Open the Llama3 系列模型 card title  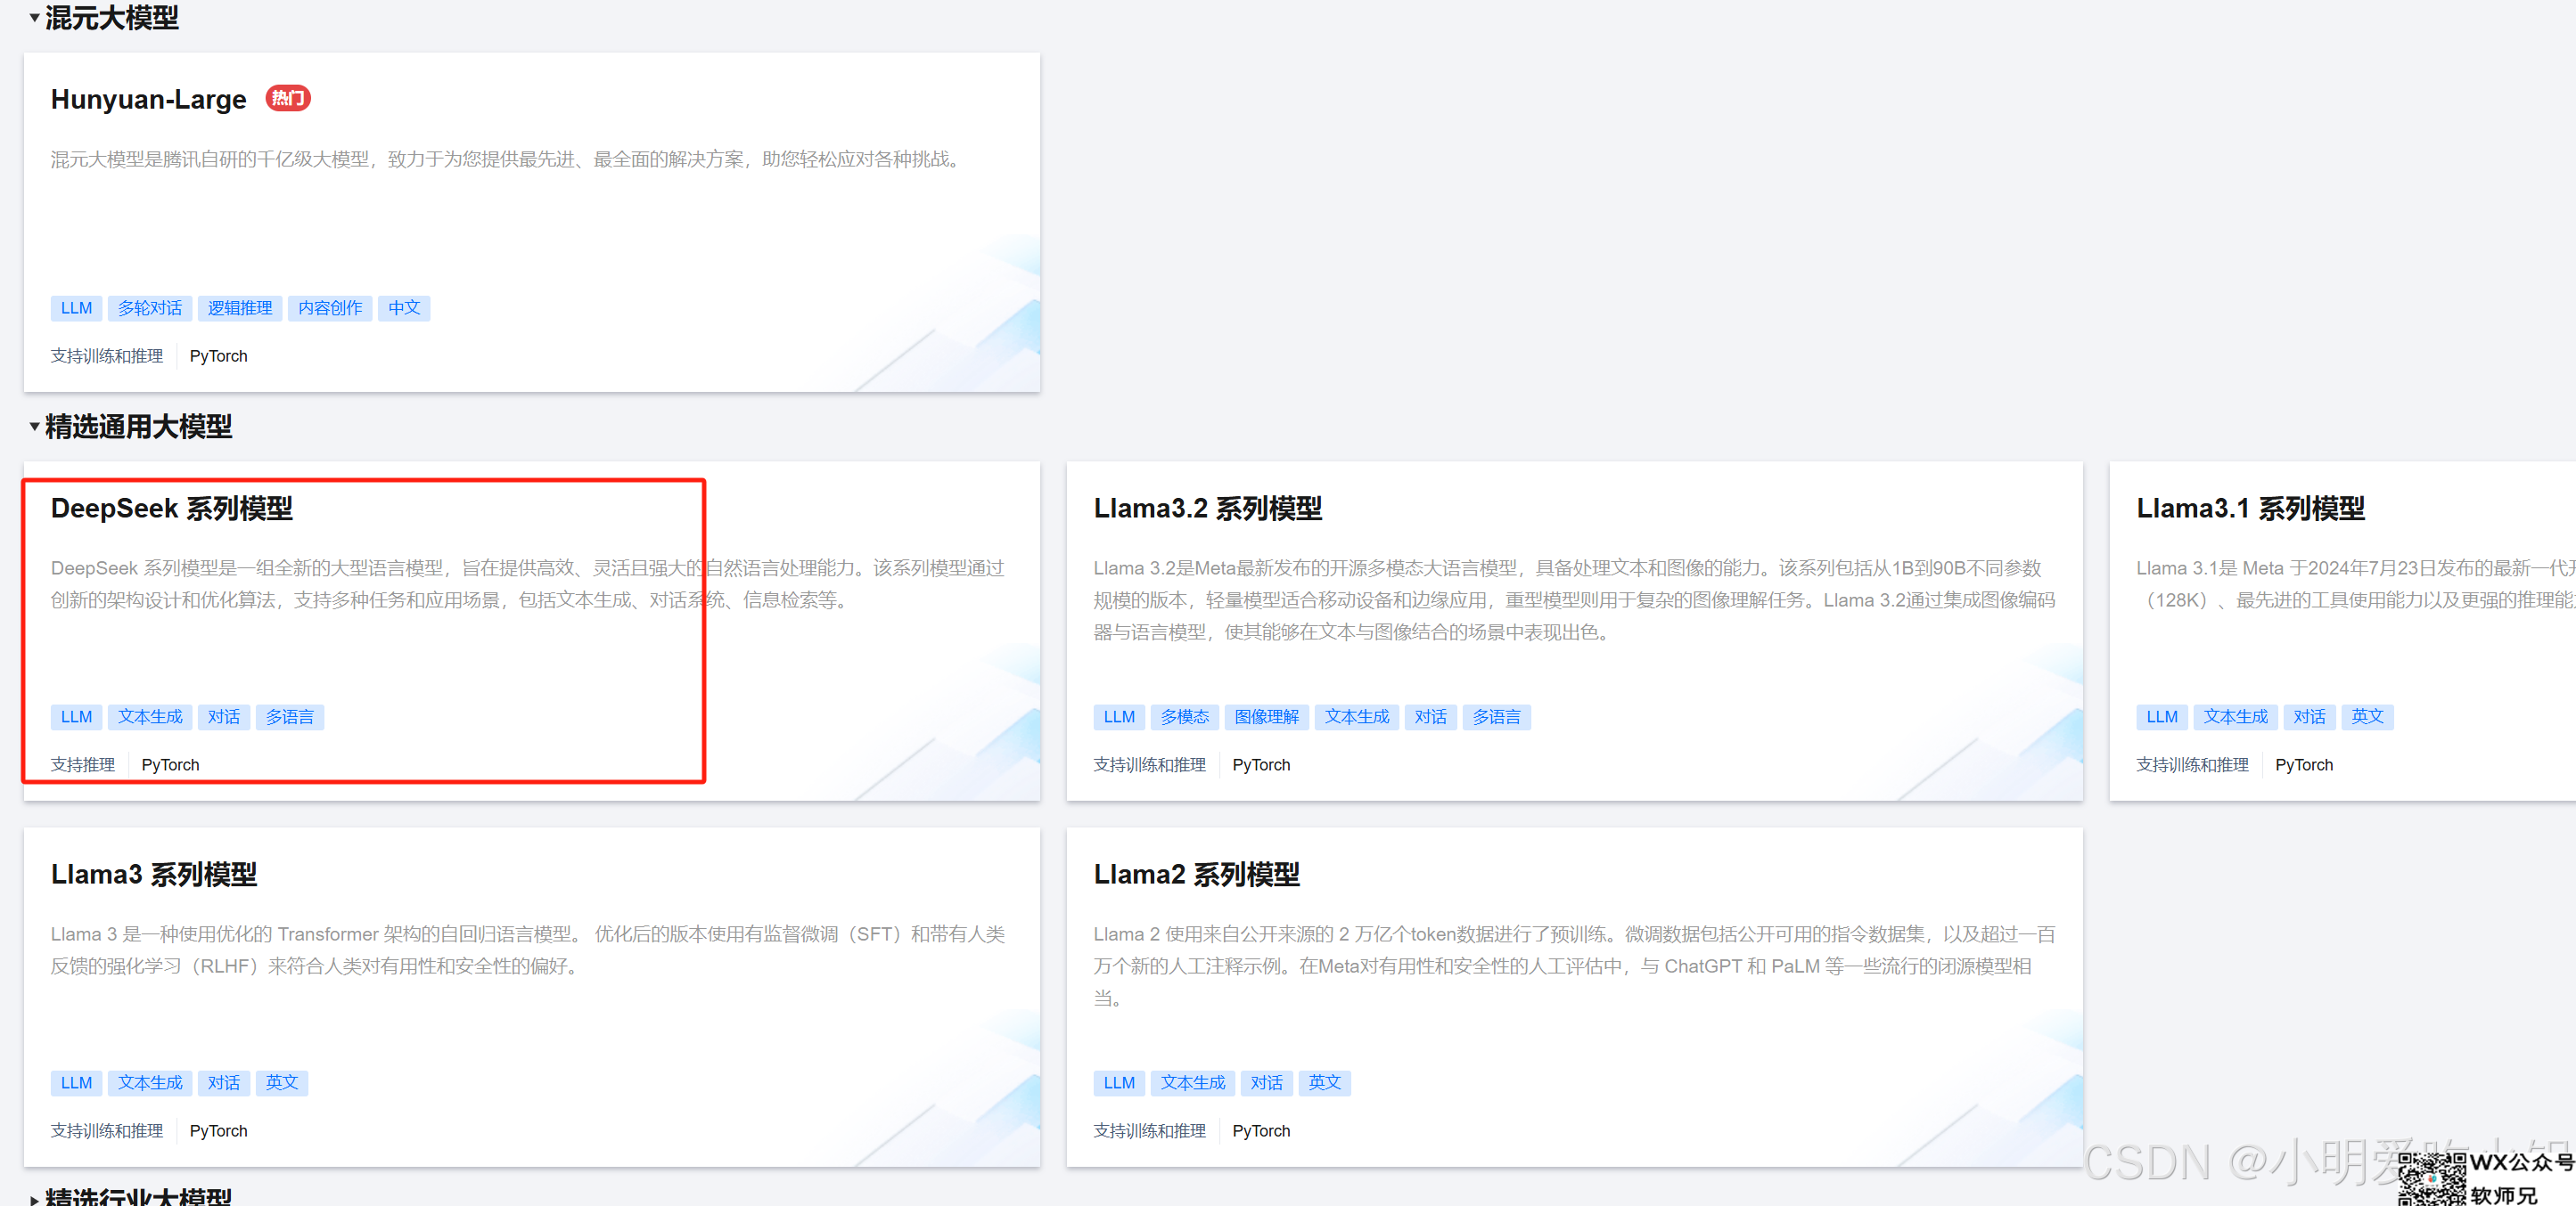click(x=153, y=875)
